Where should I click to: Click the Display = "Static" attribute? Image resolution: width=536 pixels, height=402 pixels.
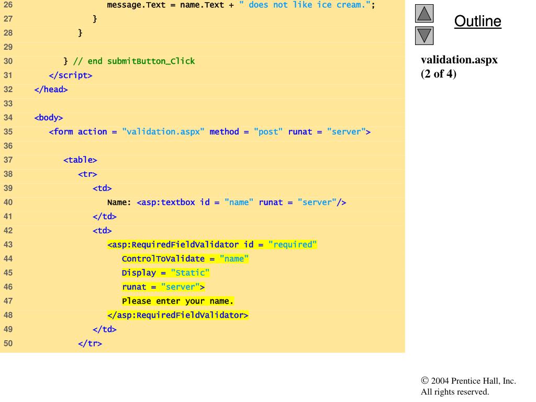pyautogui.click(x=165, y=273)
